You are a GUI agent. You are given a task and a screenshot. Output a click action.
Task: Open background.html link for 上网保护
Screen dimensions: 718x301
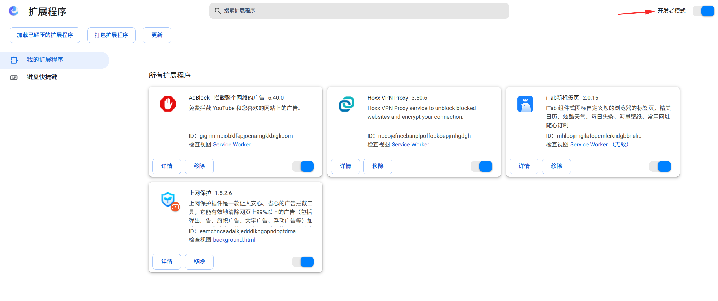[234, 240]
